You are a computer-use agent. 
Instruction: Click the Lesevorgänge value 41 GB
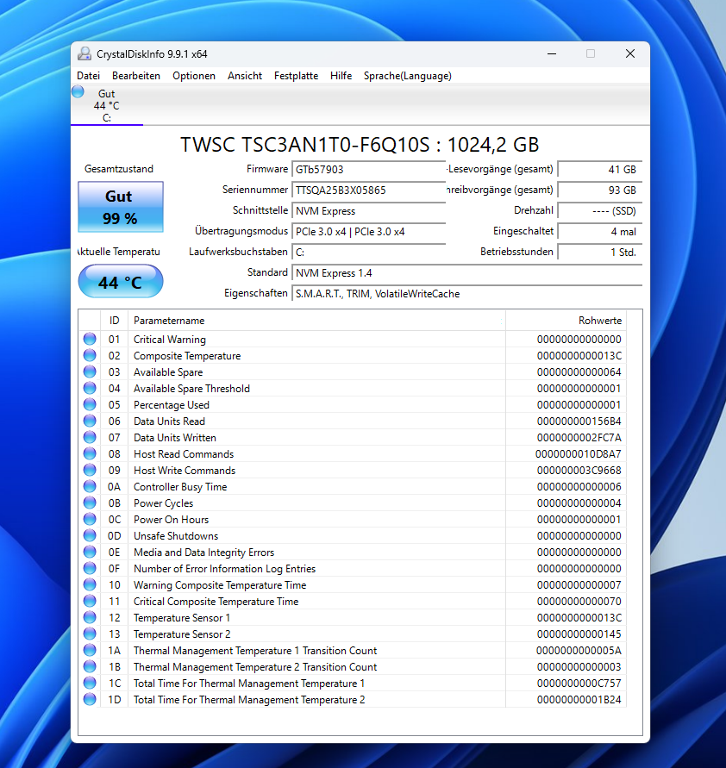599,170
